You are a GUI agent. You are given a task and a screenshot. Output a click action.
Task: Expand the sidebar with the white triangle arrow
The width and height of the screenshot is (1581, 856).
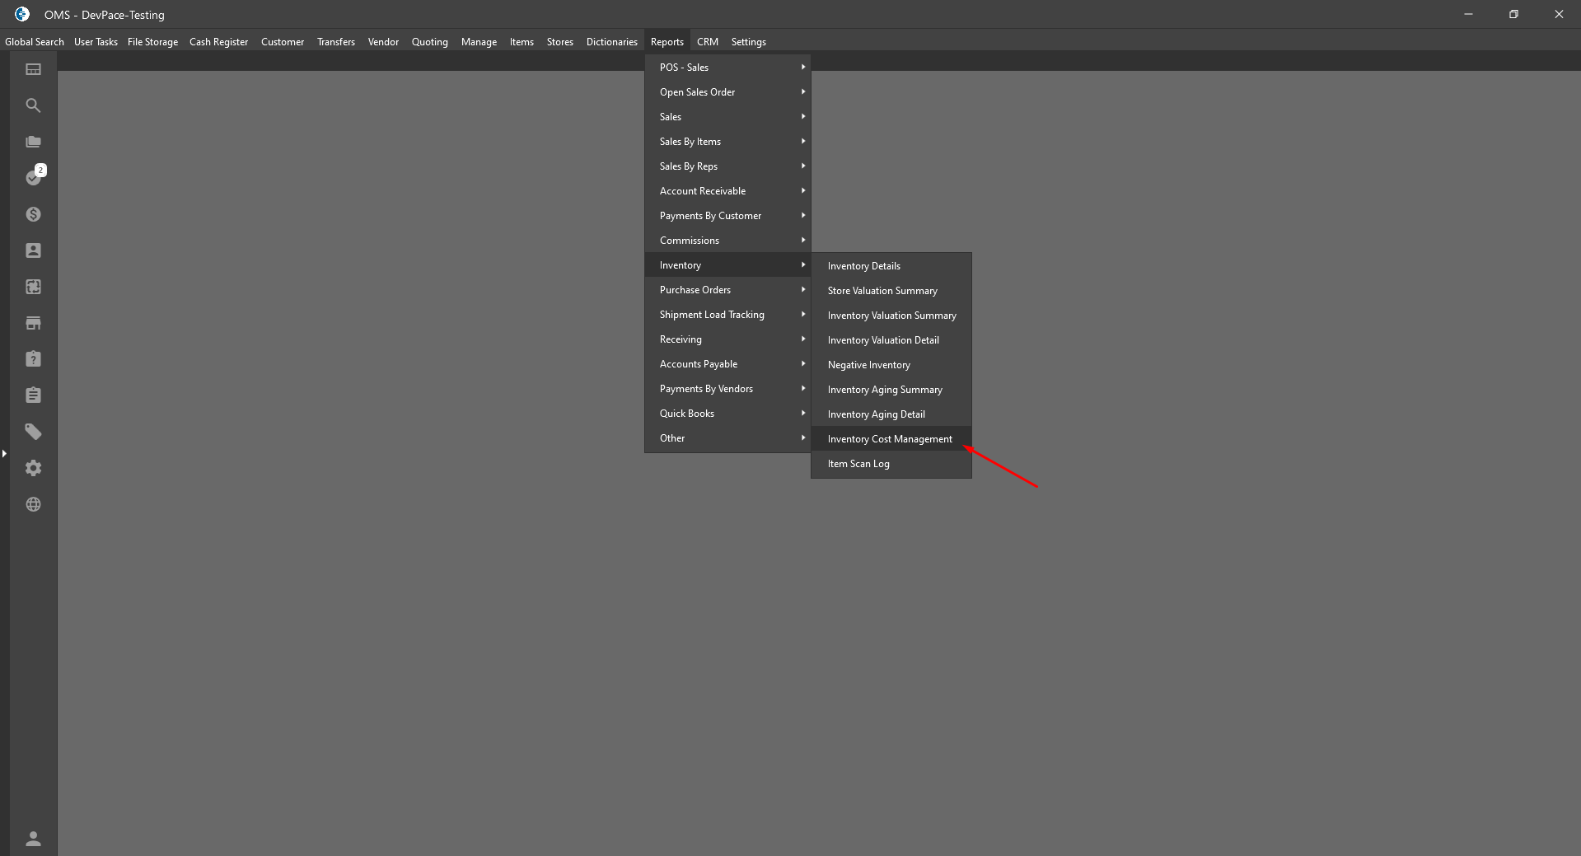pyautogui.click(x=4, y=453)
